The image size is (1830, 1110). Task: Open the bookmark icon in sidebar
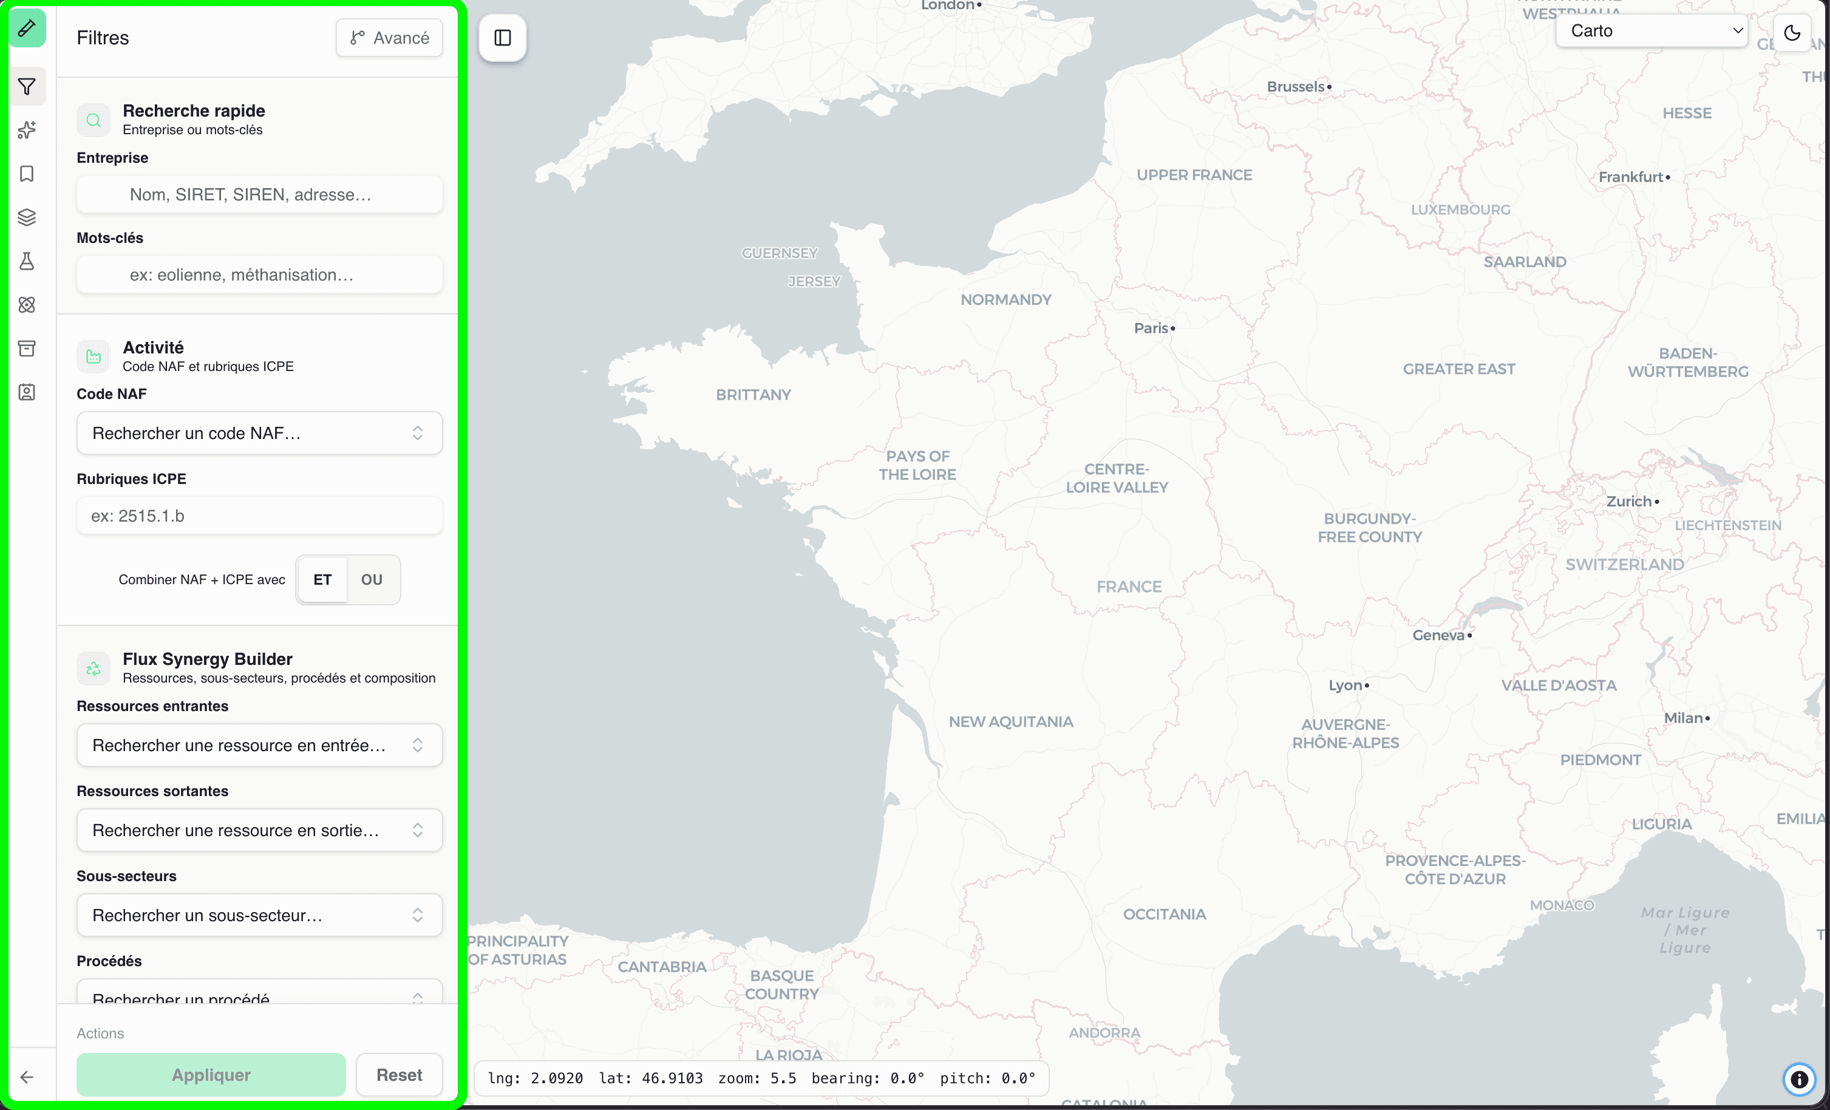coord(27,174)
